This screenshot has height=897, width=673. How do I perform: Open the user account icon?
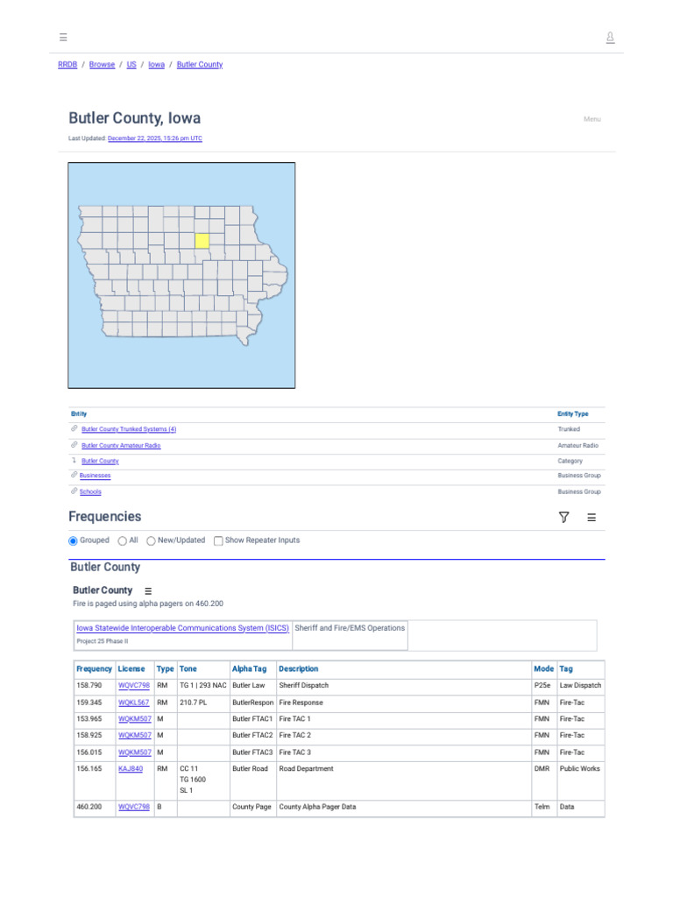click(x=610, y=37)
